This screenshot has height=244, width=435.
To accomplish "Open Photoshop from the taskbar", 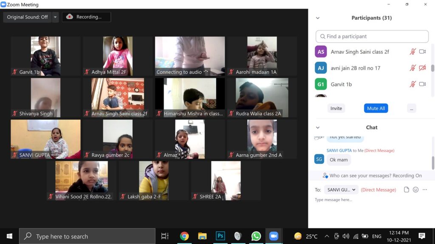I will click(220, 236).
